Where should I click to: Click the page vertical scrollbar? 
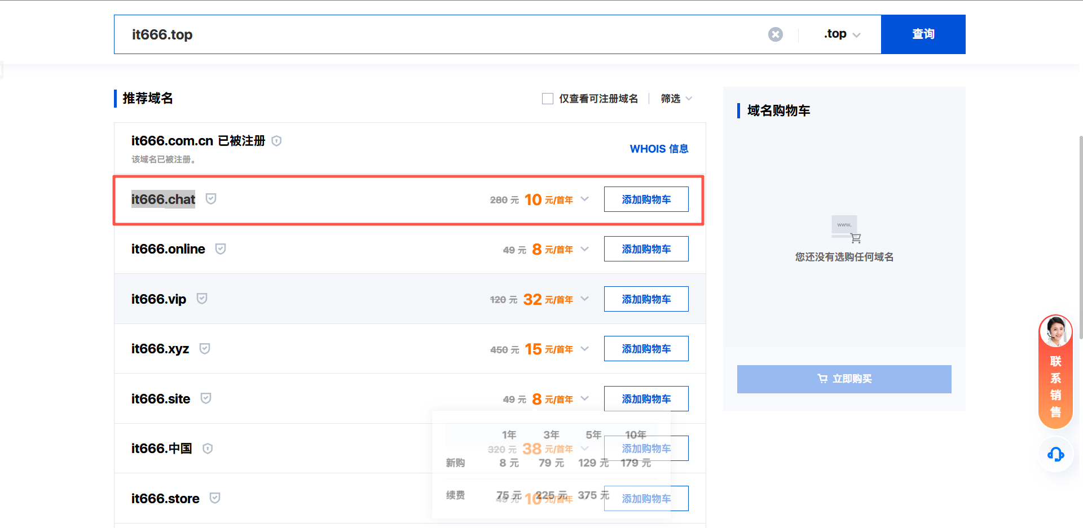coord(1081,237)
